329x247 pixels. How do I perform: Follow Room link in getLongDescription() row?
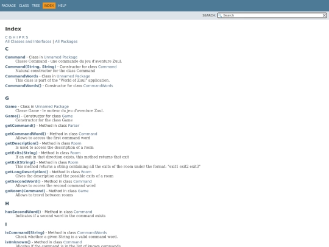point(87,172)
